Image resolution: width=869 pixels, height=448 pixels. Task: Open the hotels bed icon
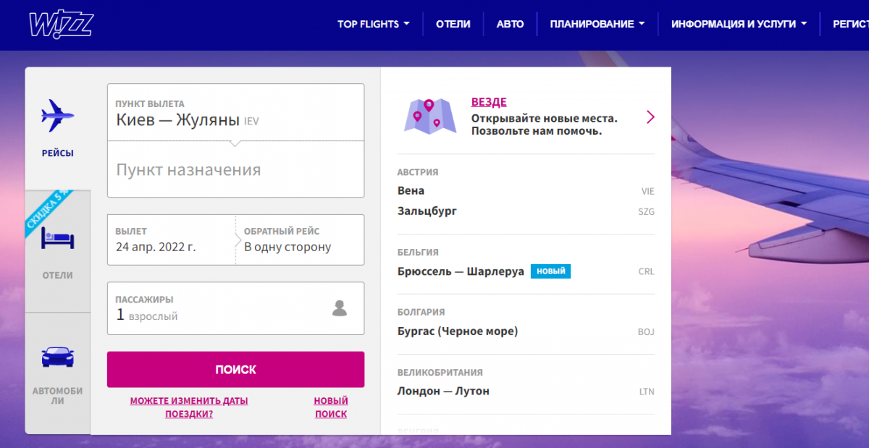coord(57,238)
